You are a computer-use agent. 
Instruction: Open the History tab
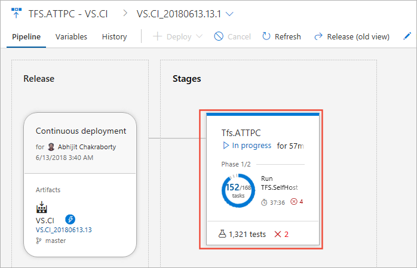pyautogui.click(x=114, y=36)
